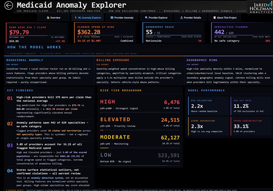This screenshot has height=191, width=273.
Task: Select the ML Anomaly Explorer tab
Action: coord(88,17)
